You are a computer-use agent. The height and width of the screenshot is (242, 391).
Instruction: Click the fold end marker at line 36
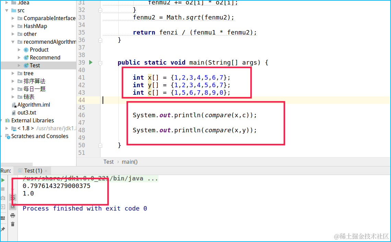pyautogui.click(x=100, y=40)
